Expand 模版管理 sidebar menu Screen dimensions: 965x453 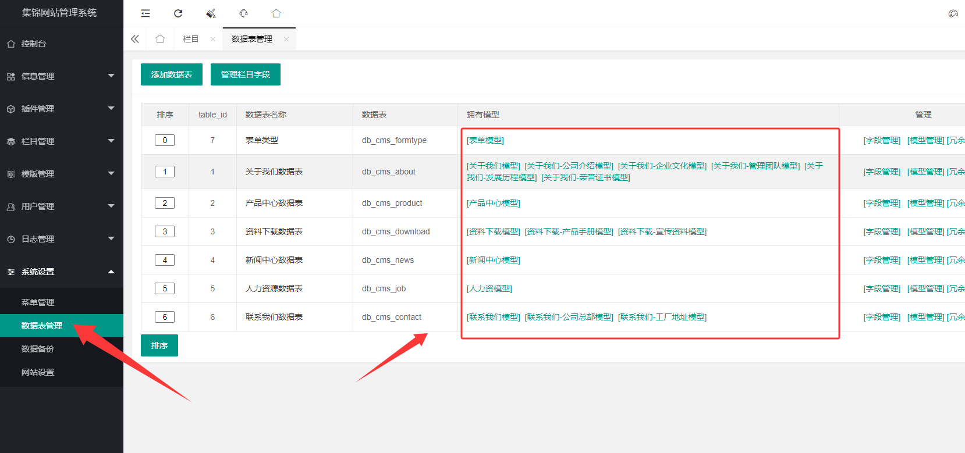click(62, 174)
